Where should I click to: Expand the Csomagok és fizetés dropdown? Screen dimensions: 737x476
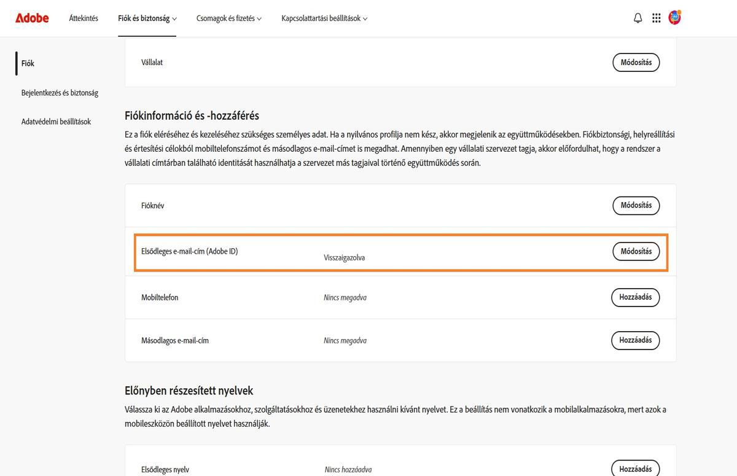pyautogui.click(x=228, y=18)
